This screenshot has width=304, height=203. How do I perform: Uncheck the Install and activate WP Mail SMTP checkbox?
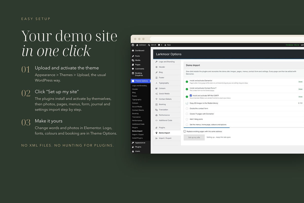[x=191, y=95]
